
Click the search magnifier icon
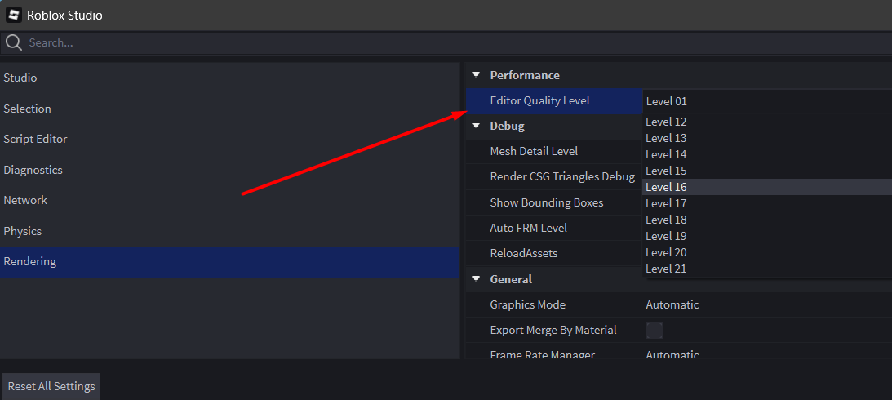(14, 42)
